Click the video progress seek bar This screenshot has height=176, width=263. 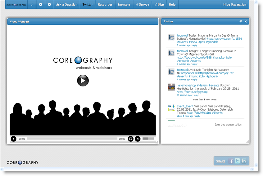coord(72,139)
